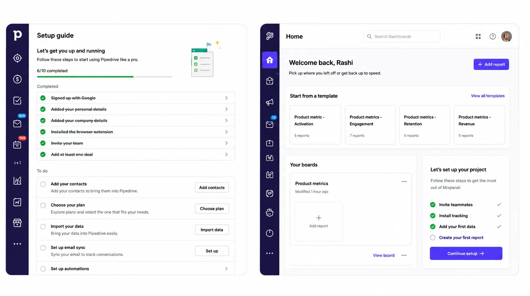Screen dimensions: 530x296
Task: Open the apps grid icon in Mixpanel header
Action: coord(478,37)
